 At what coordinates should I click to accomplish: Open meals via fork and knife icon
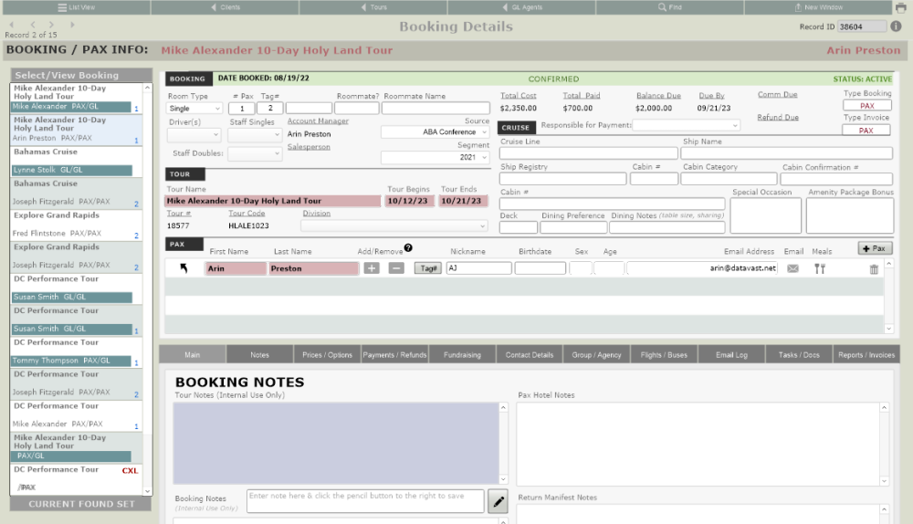click(820, 268)
